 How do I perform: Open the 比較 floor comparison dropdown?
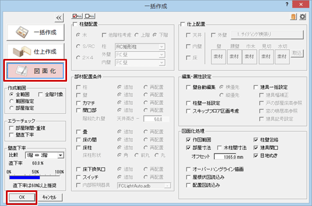44,155
